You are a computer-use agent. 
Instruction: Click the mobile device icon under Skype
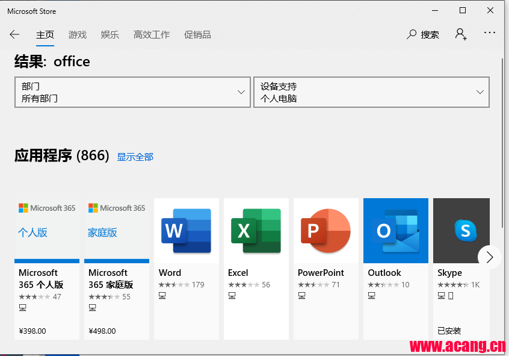pyautogui.click(x=451, y=296)
